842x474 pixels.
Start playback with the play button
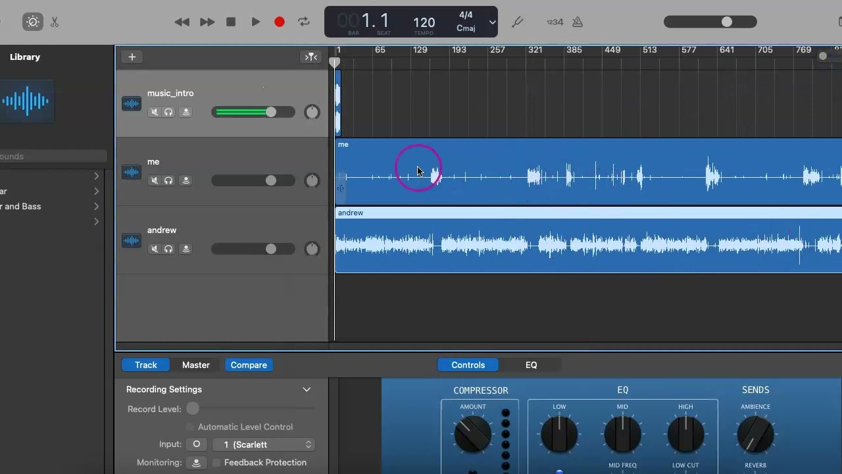point(255,22)
